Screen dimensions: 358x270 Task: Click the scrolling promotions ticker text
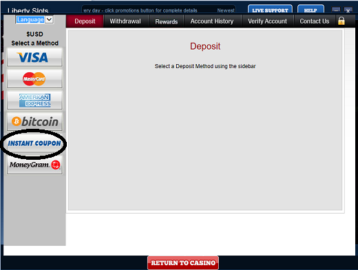(158, 10)
